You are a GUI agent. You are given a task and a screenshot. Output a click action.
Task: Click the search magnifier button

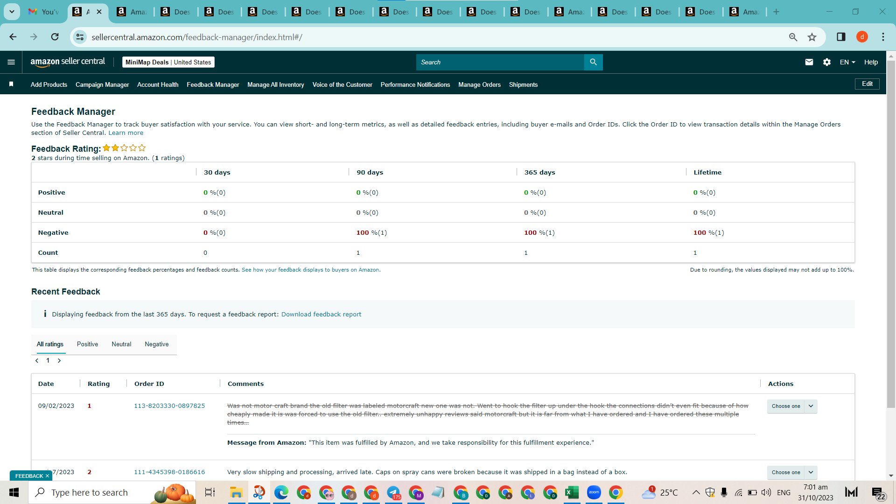[593, 62]
